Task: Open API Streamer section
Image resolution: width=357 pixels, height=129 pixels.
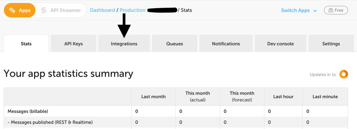Action: pos(61,10)
